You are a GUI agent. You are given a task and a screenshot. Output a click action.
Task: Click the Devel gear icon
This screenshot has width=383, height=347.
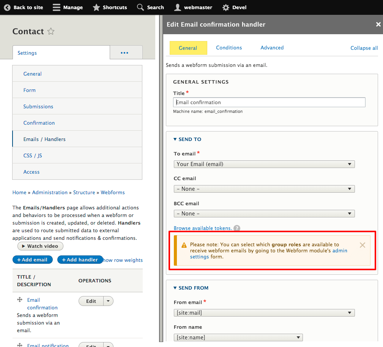226,7
